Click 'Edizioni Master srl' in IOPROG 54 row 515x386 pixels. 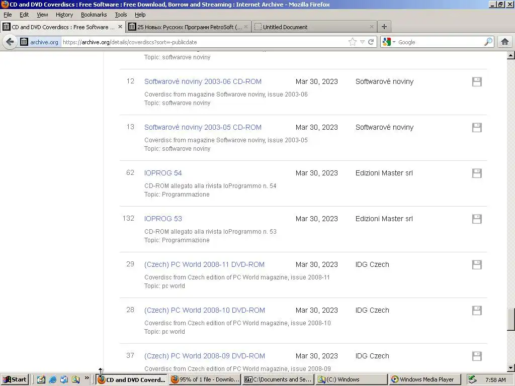384,173
